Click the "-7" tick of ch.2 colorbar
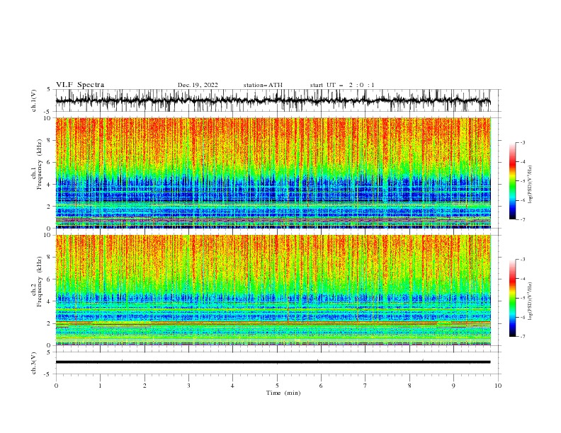Screen dimensions: 561x433 [523, 336]
